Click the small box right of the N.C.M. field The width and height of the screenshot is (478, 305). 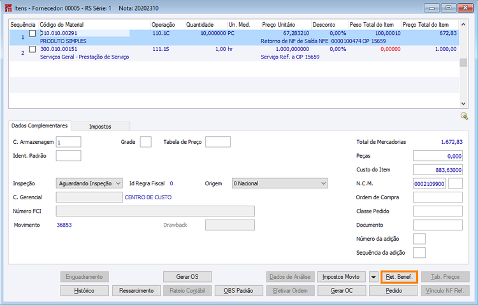(x=456, y=183)
